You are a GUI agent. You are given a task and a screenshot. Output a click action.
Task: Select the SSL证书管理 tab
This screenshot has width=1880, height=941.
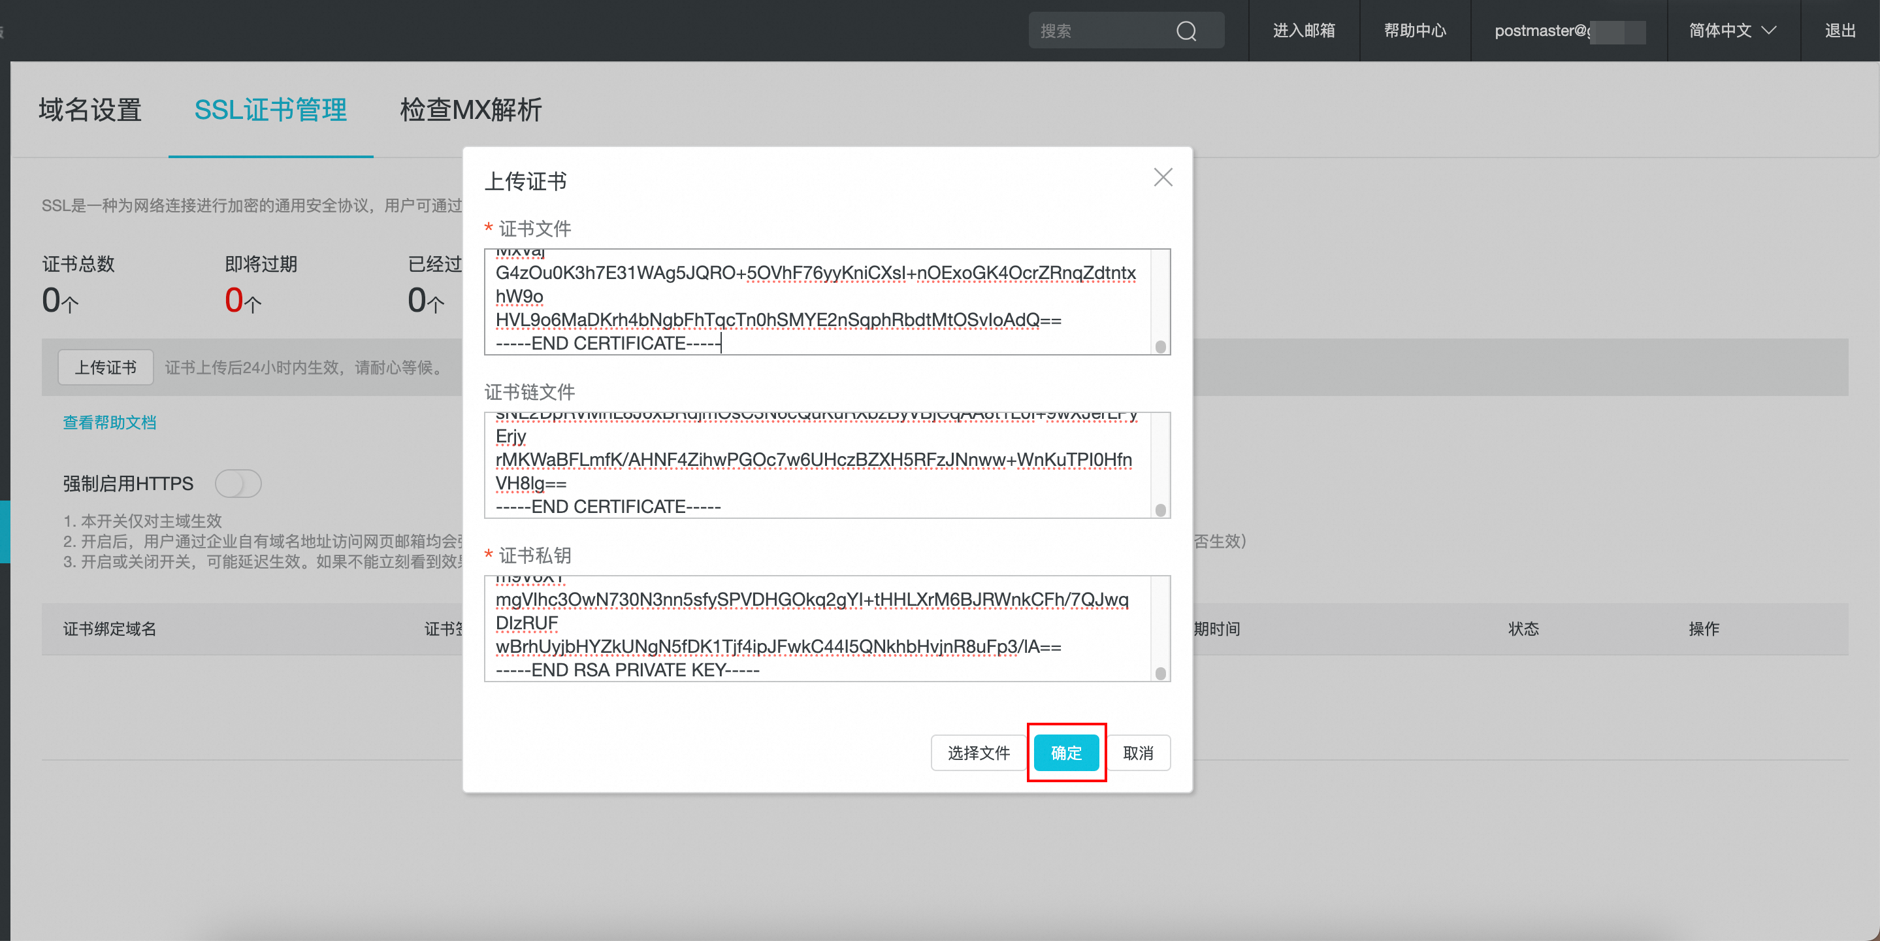click(270, 110)
